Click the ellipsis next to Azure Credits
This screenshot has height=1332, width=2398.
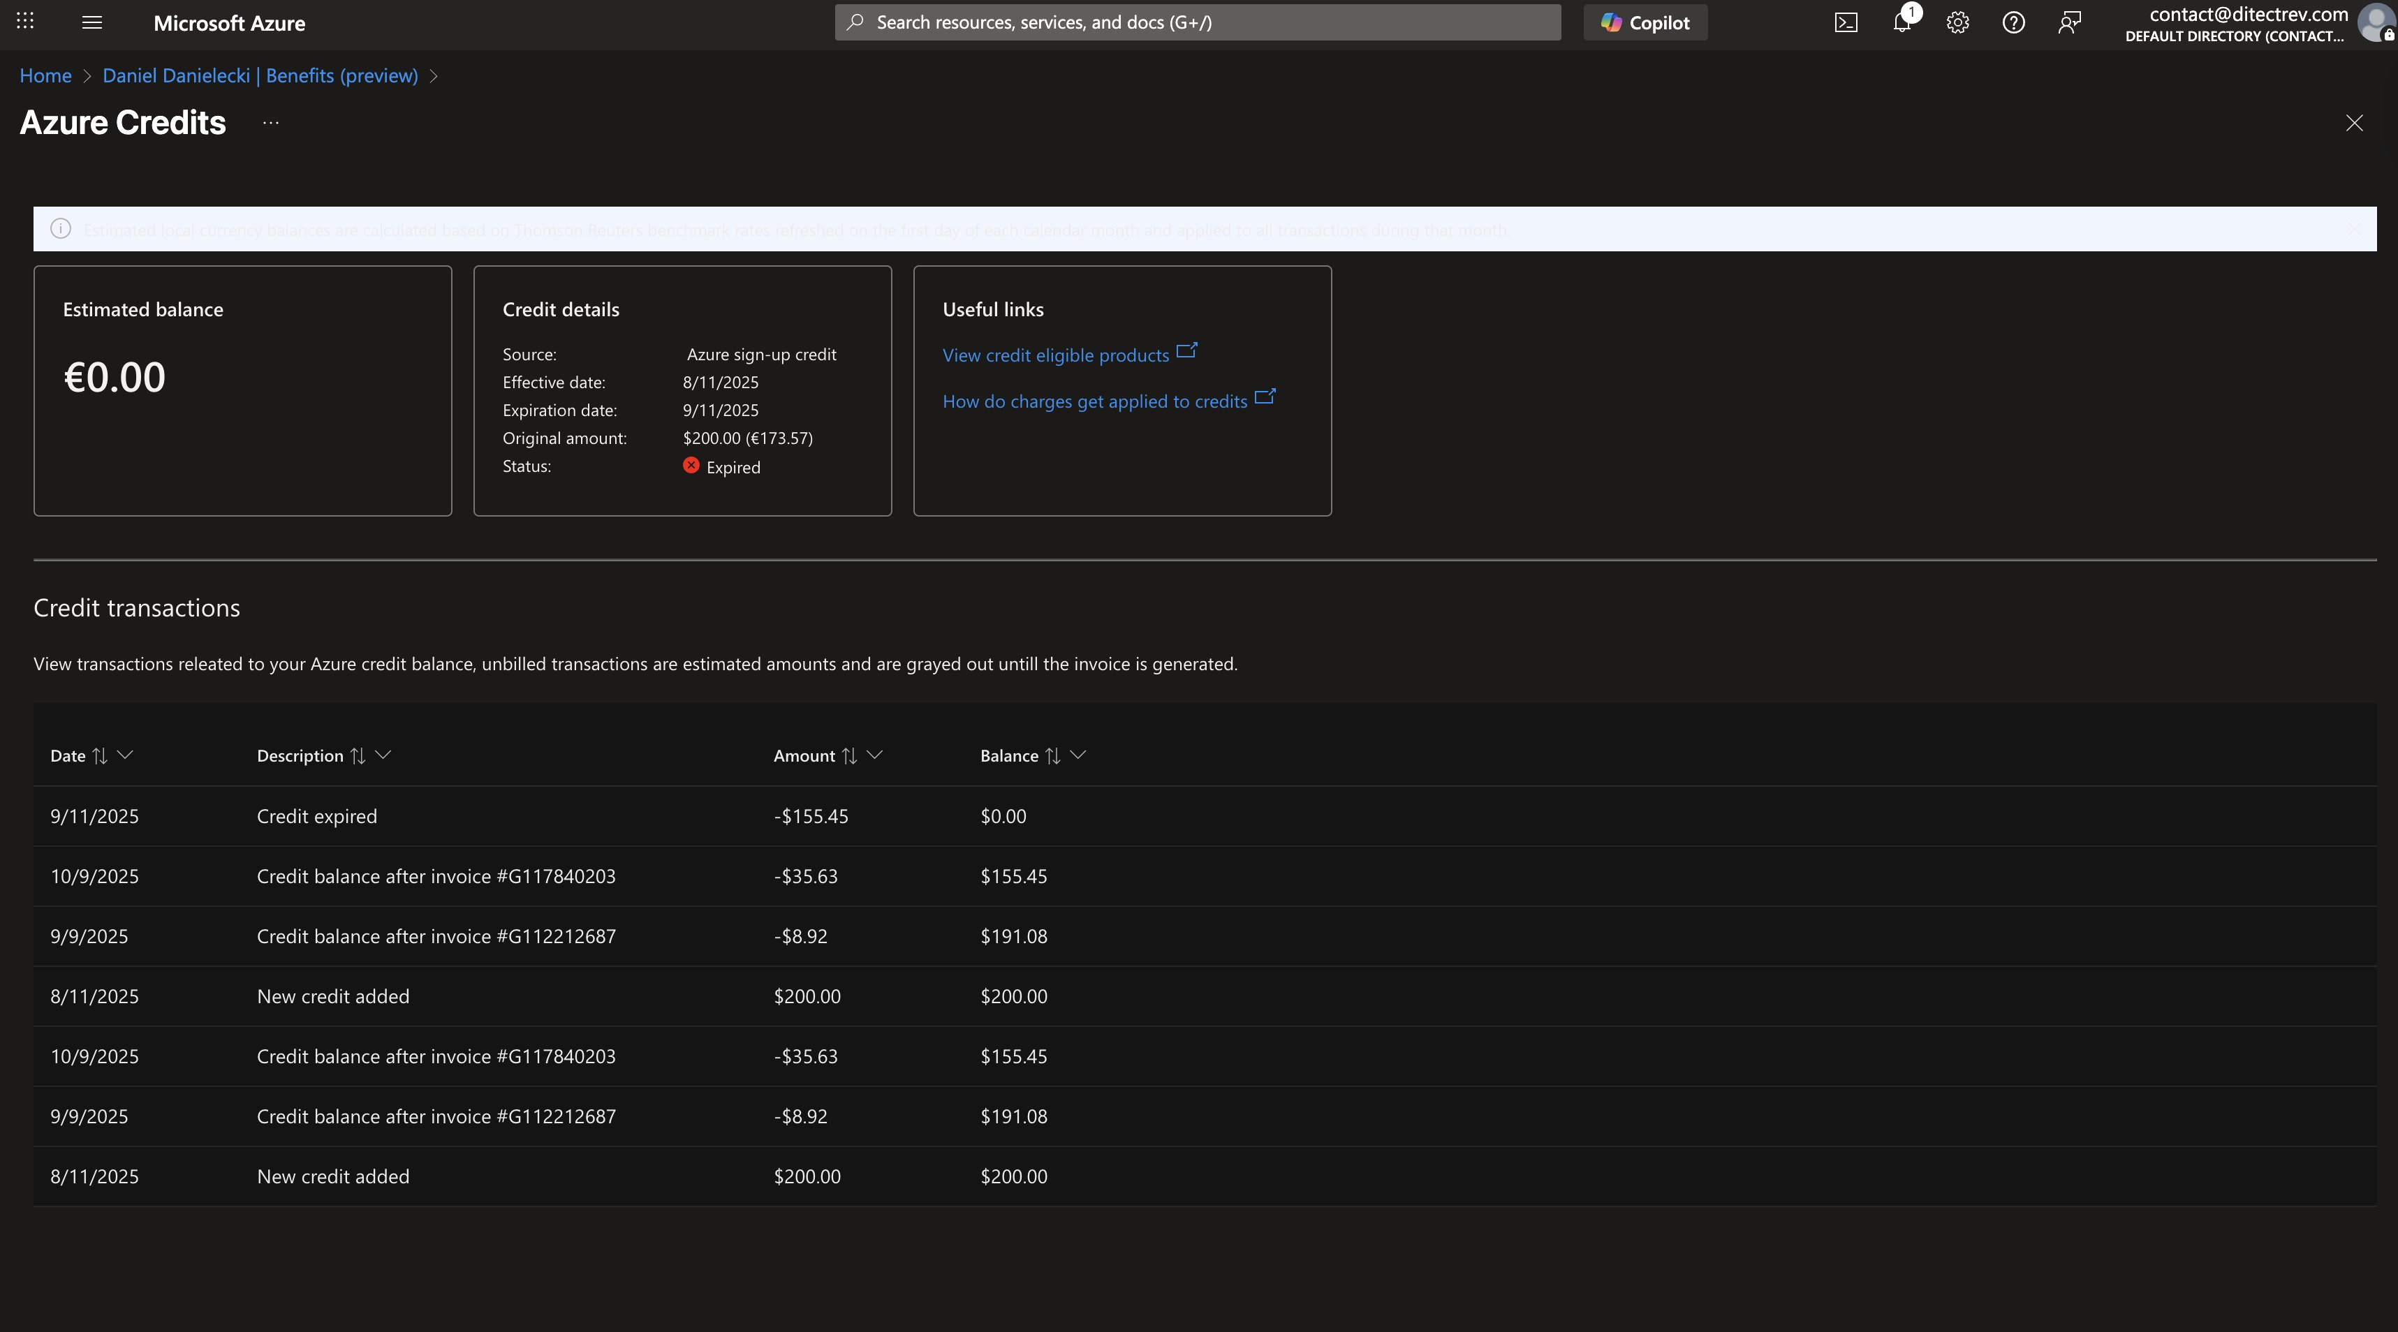coord(271,123)
